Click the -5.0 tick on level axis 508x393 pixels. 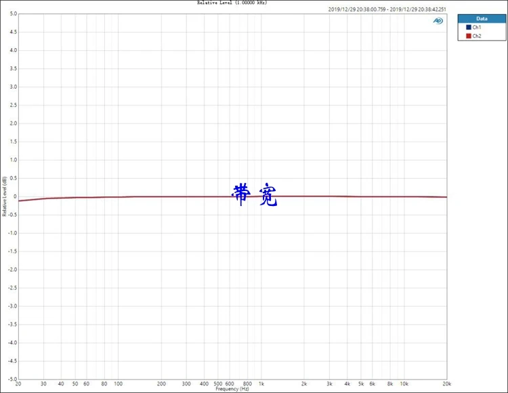pyautogui.click(x=12, y=379)
